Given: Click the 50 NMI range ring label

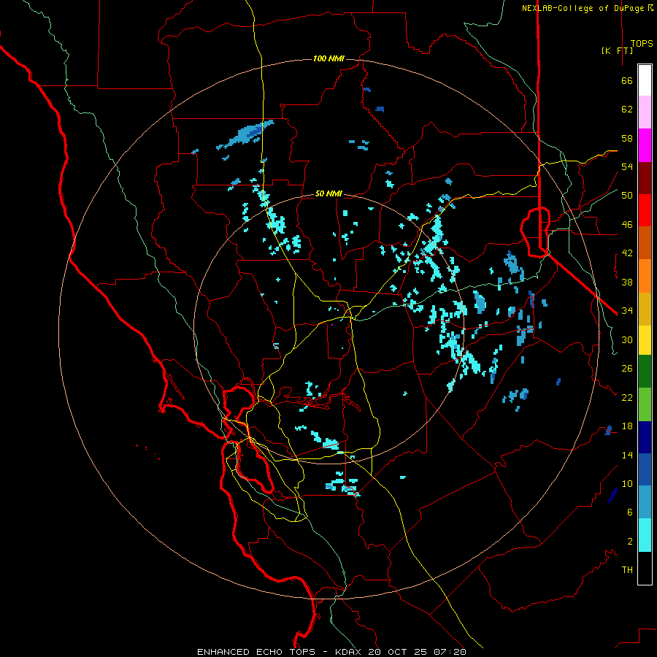Looking at the screenshot, I should (x=328, y=193).
